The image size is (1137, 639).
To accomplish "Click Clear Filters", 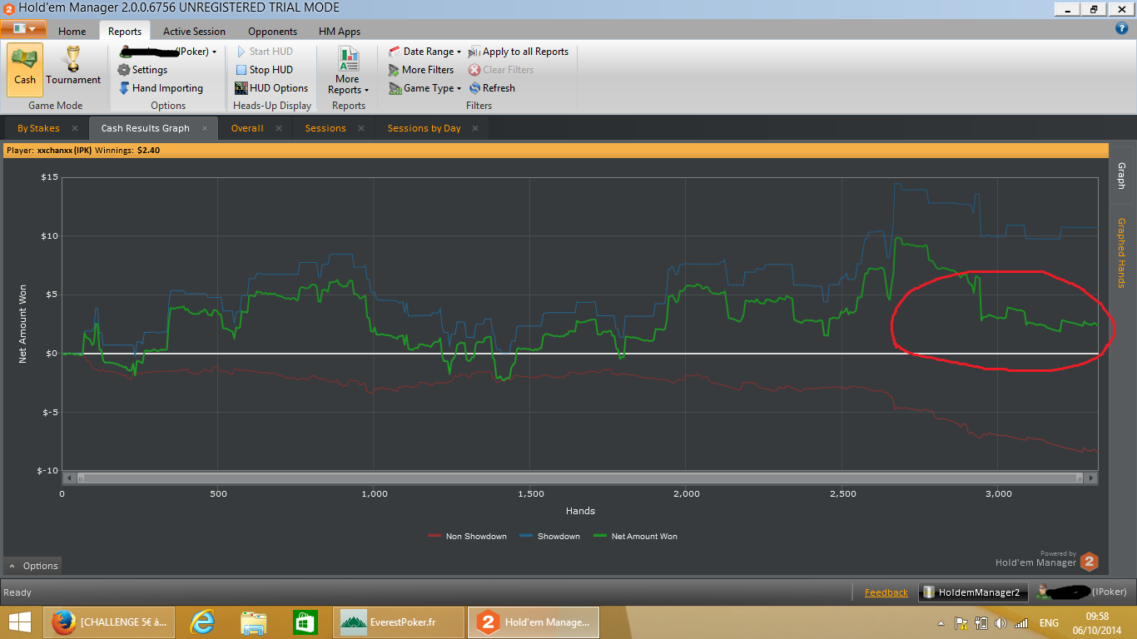I will point(501,70).
